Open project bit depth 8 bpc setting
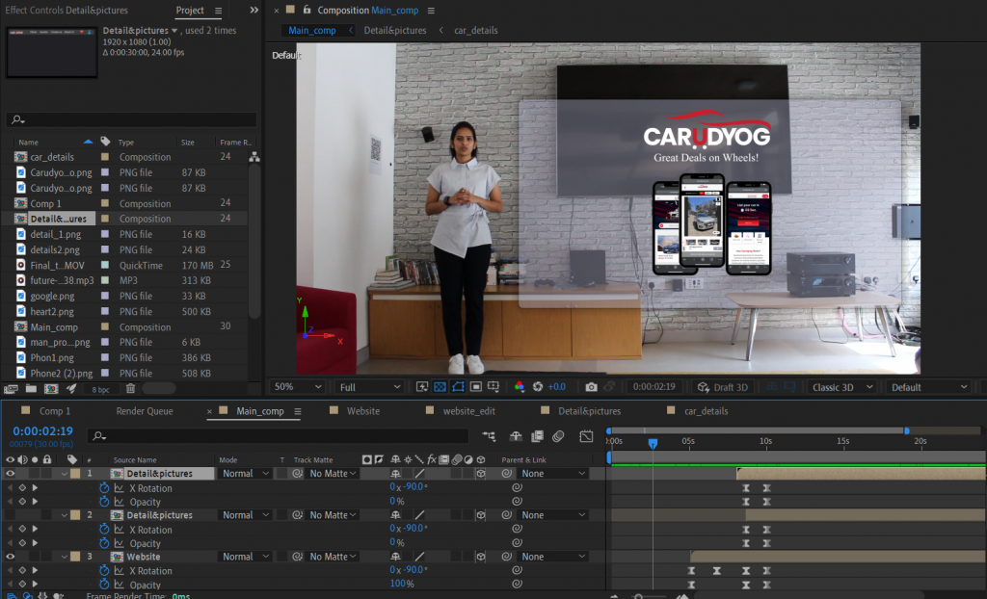 100,389
